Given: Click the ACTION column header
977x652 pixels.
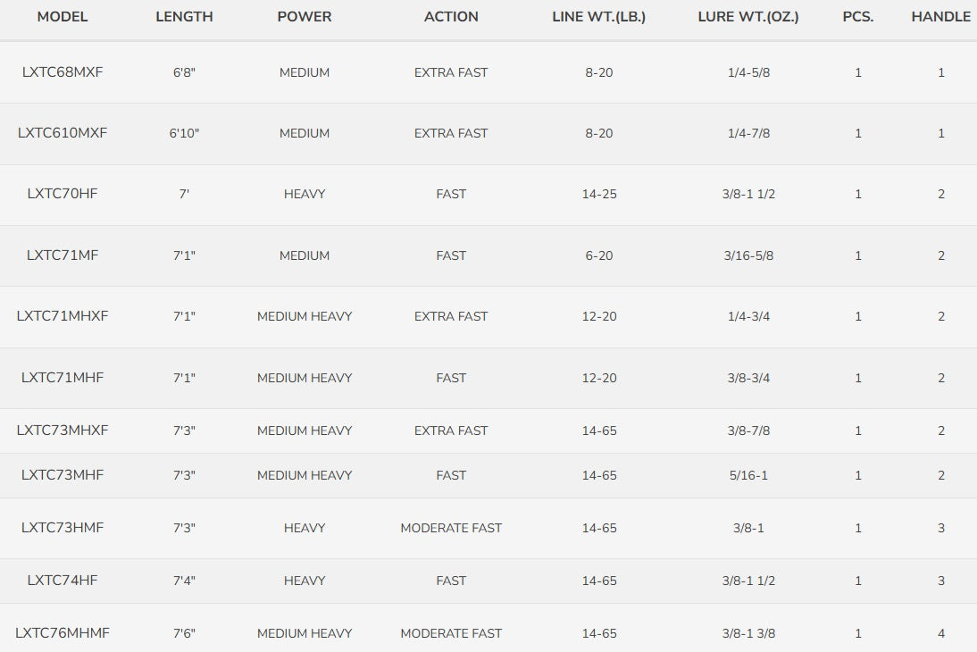Looking at the screenshot, I should 451,17.
